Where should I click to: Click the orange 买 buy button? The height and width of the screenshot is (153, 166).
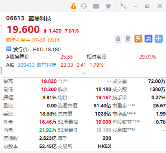pyautogui.click(x=138, y=39)
